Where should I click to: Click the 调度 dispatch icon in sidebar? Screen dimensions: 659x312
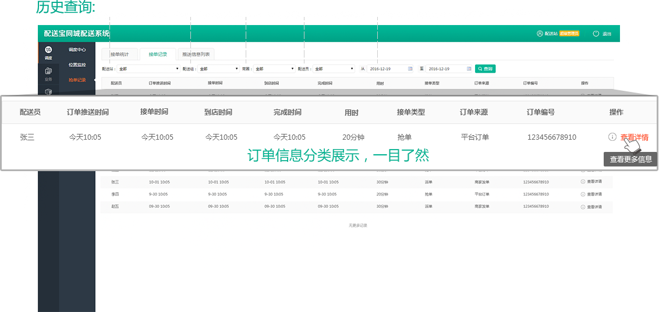tap(48, 51)
